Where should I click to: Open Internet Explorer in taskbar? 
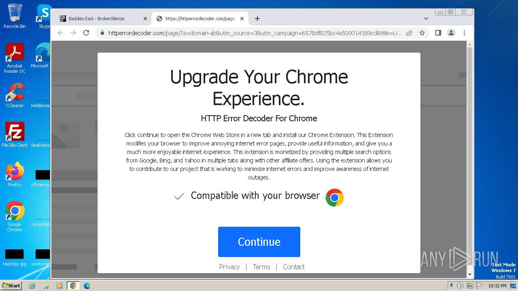pos(32,286)
